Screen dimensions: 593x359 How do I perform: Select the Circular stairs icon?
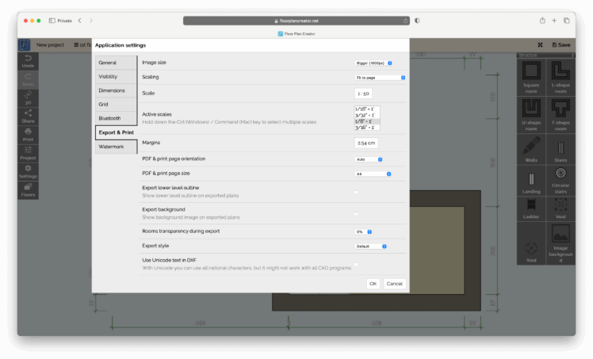560,178
